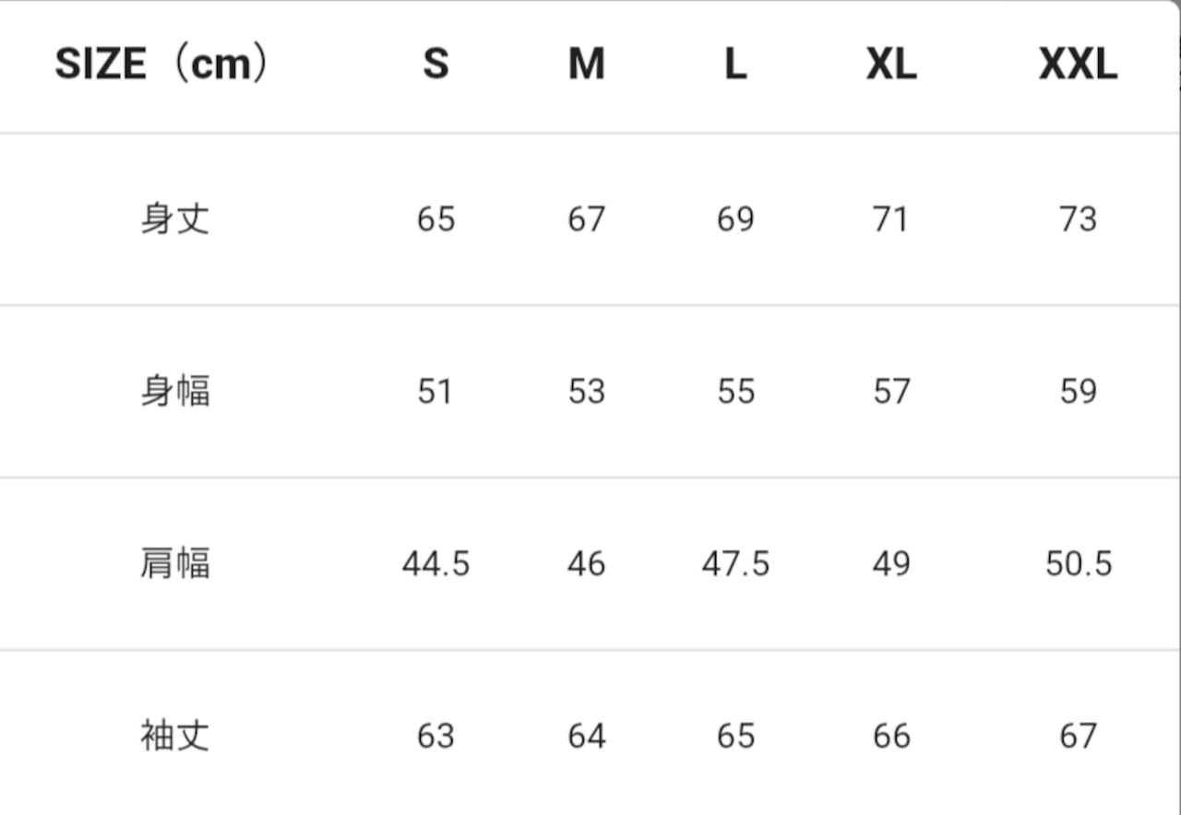Click 肩幅 value 50.5 for size XXL
The image size is (1181, 815).
pyautogui.click(x=1078, y=563)
